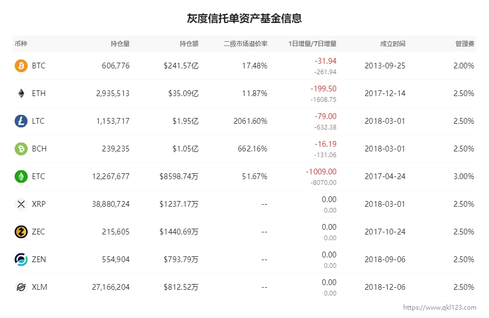Viewport: 489px width, 318px height.
Task: Click the red -31.94 daily change
Action: pos(325,61)
